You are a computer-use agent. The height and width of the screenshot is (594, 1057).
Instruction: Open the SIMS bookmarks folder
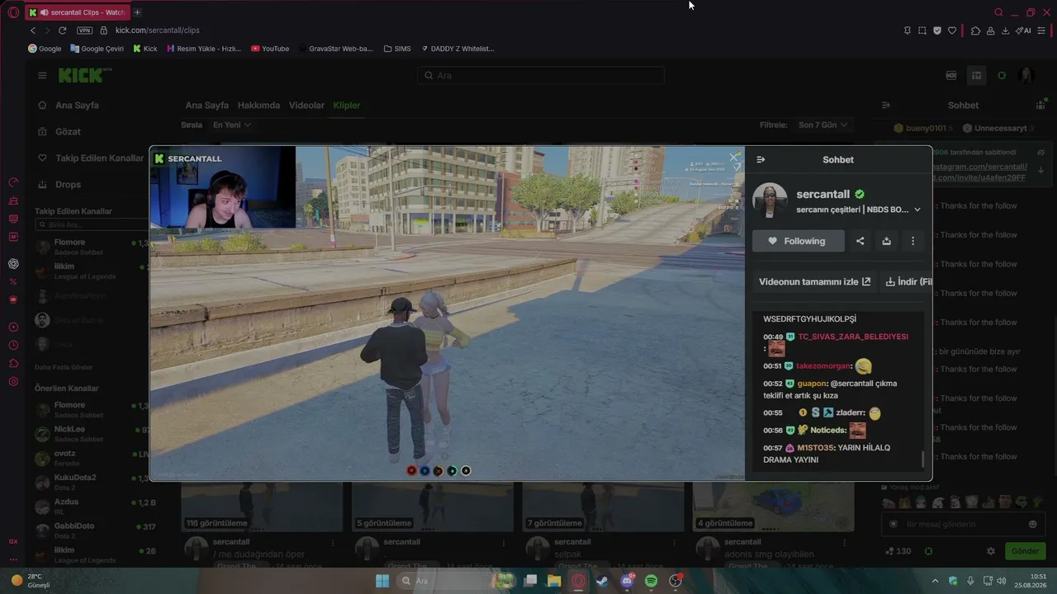(397, 49)
